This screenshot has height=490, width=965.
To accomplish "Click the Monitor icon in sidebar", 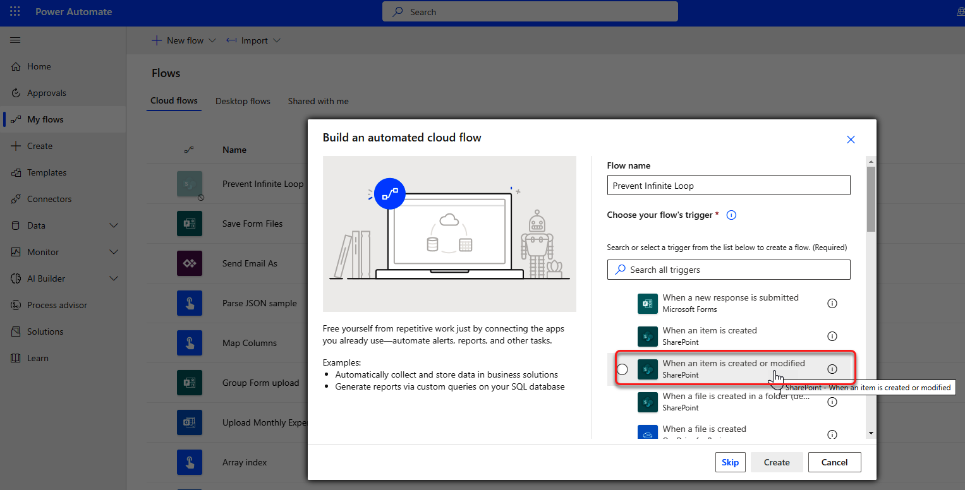I will [16, 252].
